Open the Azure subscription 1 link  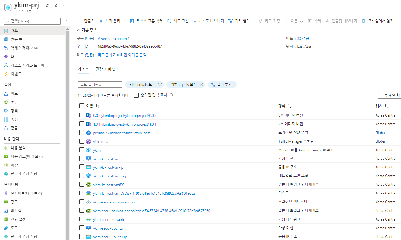coord(114,39)
